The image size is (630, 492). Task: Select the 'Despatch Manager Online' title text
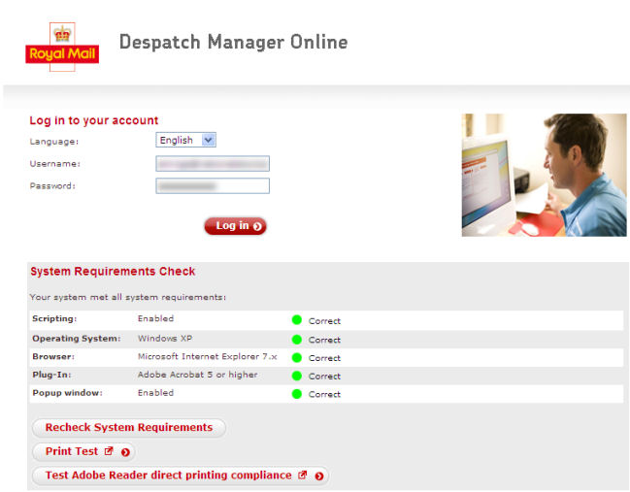click(x=233, y=42)
